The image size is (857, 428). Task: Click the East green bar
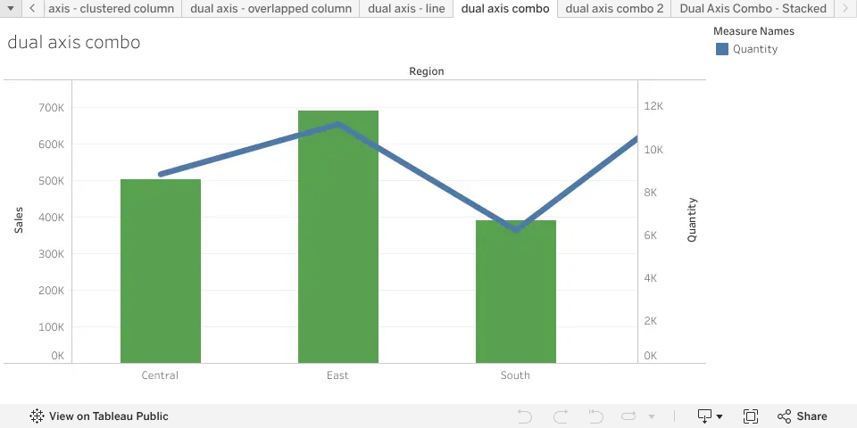click(337, 236)
